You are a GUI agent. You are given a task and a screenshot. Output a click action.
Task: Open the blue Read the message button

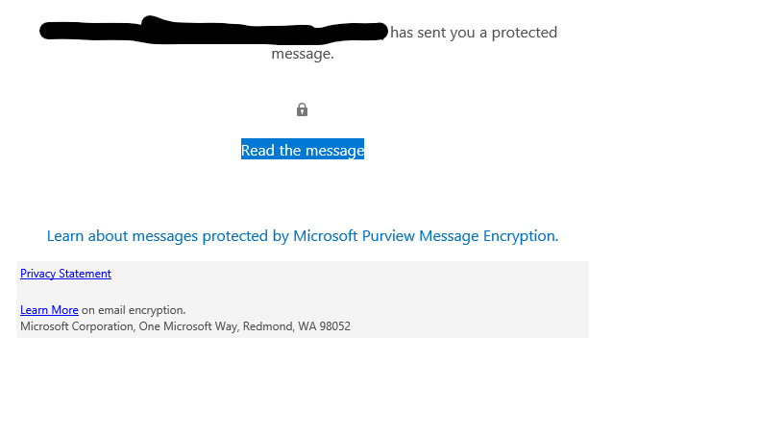pos(303,149)
